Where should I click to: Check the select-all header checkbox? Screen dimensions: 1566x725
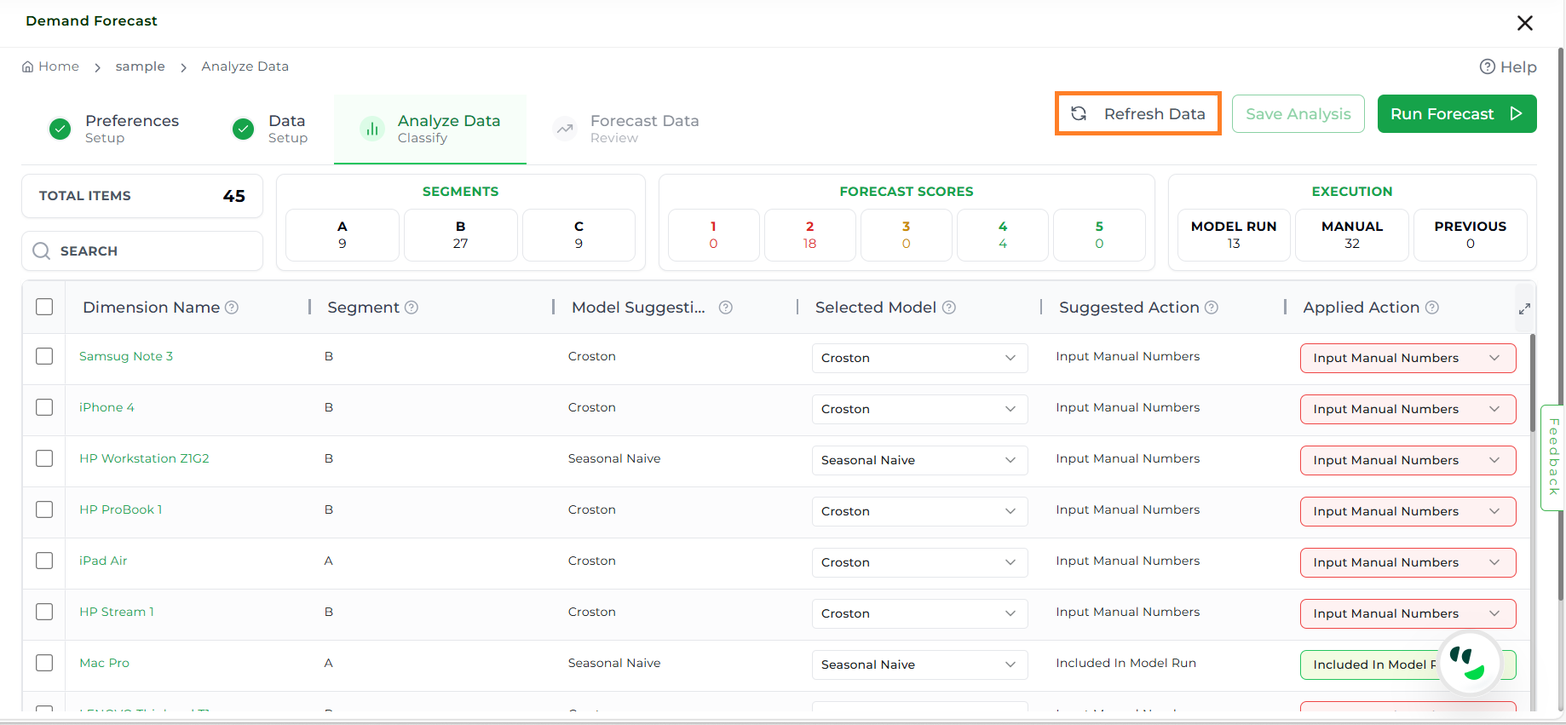44,307
